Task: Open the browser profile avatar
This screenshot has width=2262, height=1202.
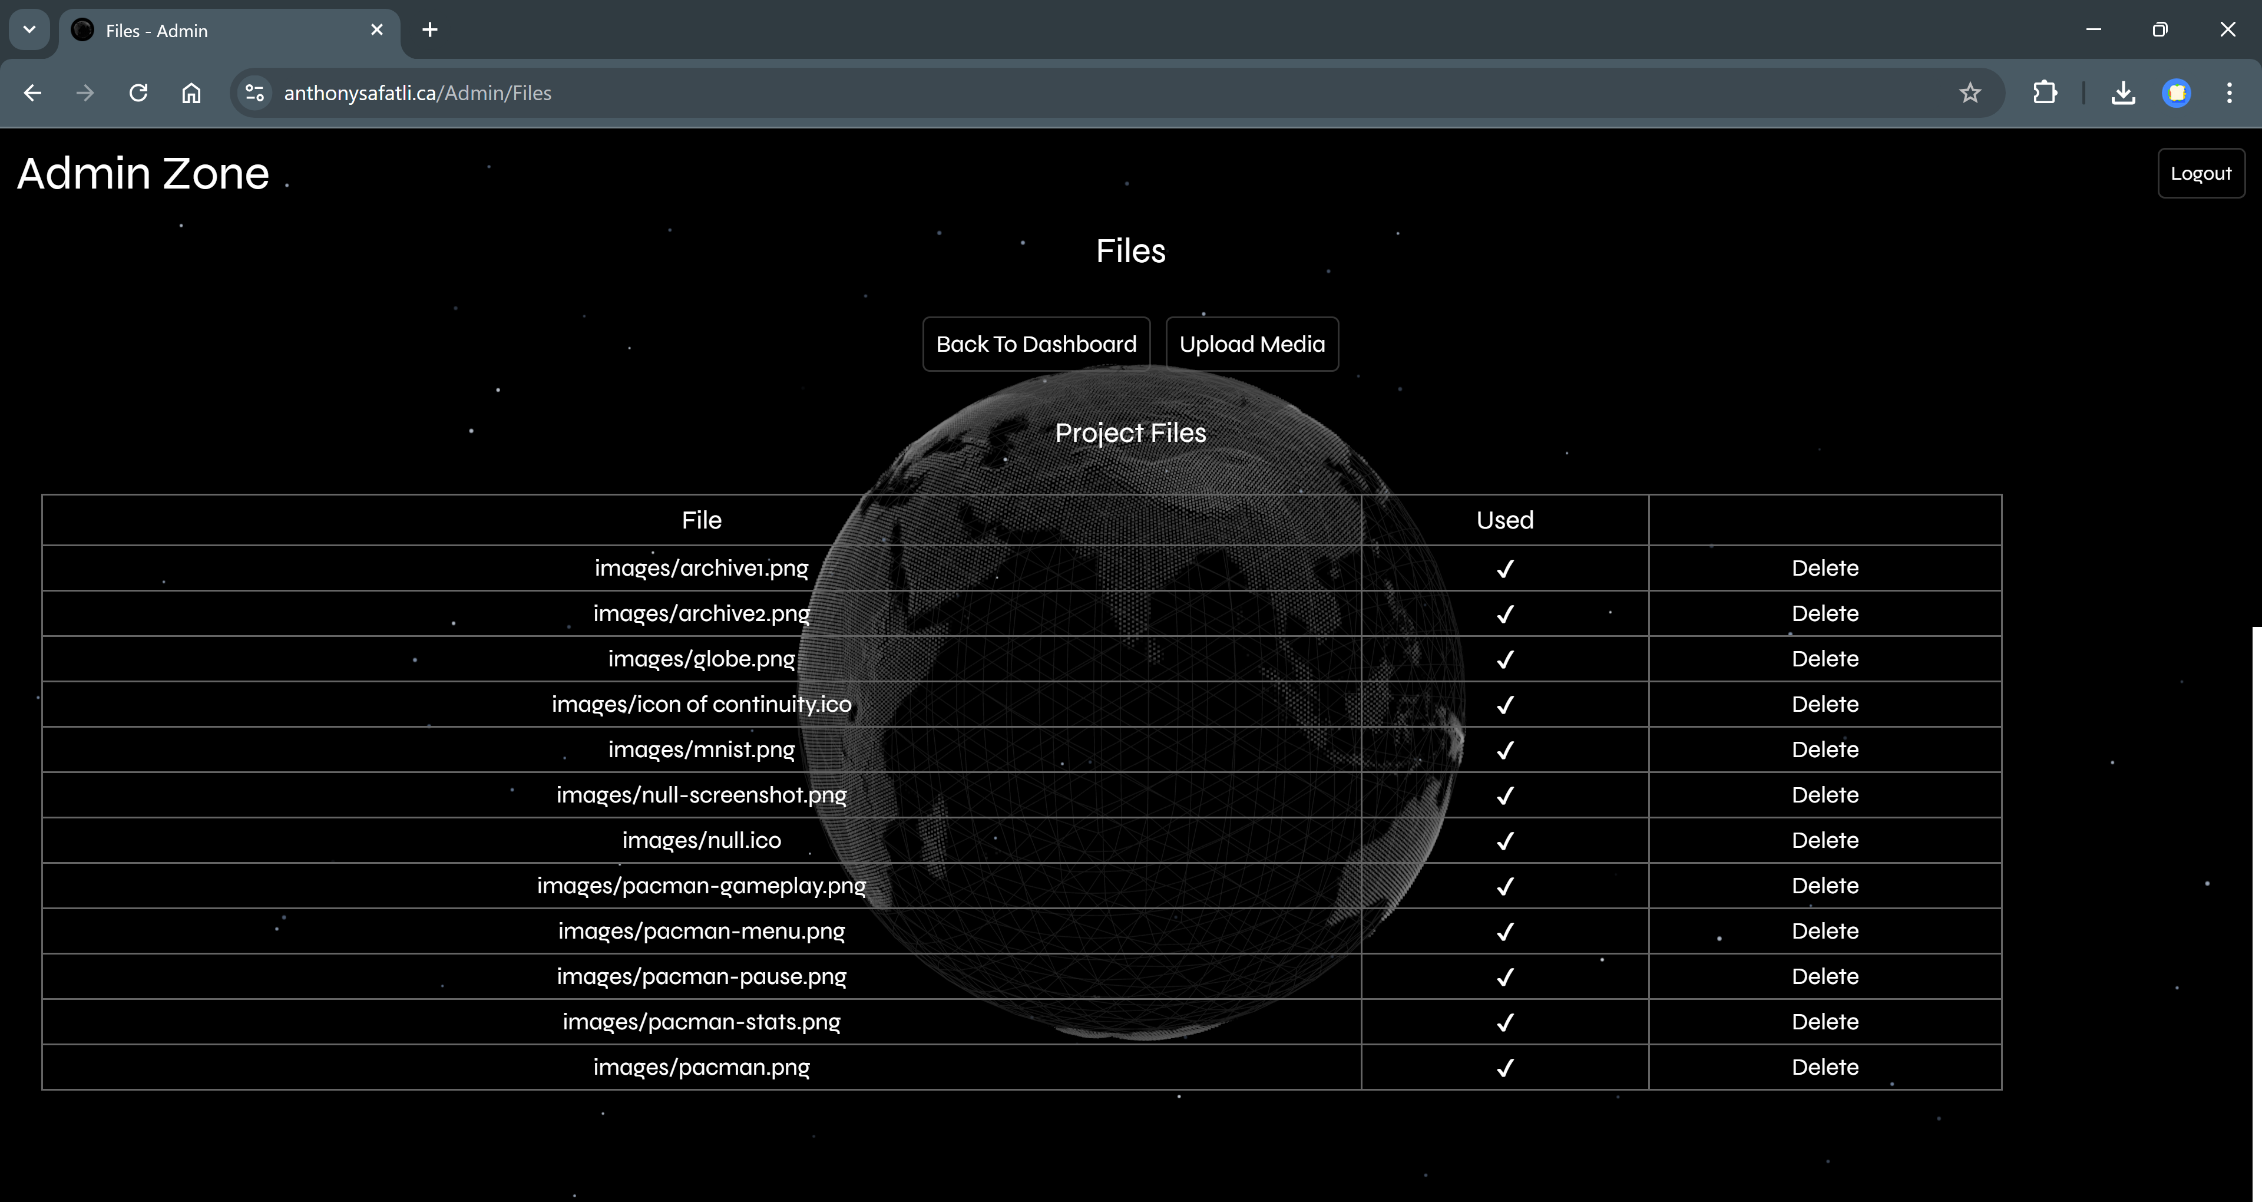Action: (x=2177, y=93)
